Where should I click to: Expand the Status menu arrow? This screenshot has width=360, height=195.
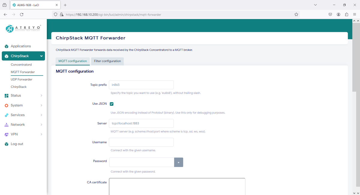tap(41, 96)
